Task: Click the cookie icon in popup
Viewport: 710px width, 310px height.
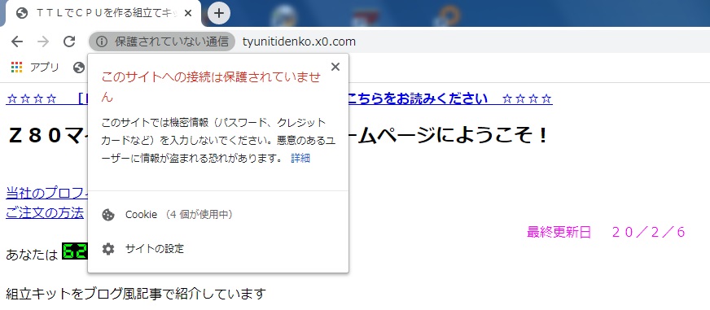Action: tap(108, 215)
